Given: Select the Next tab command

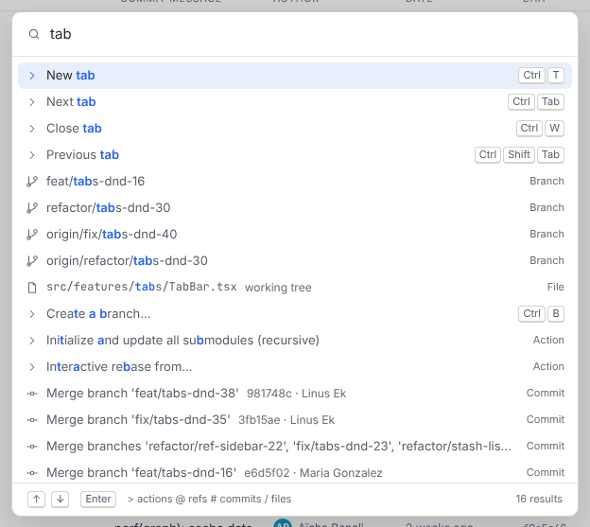Looking at the screenshot, I should (x=295, y=102).
